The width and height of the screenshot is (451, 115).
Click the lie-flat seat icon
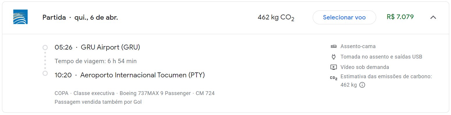pyautogui.click(x=333, y=46)
